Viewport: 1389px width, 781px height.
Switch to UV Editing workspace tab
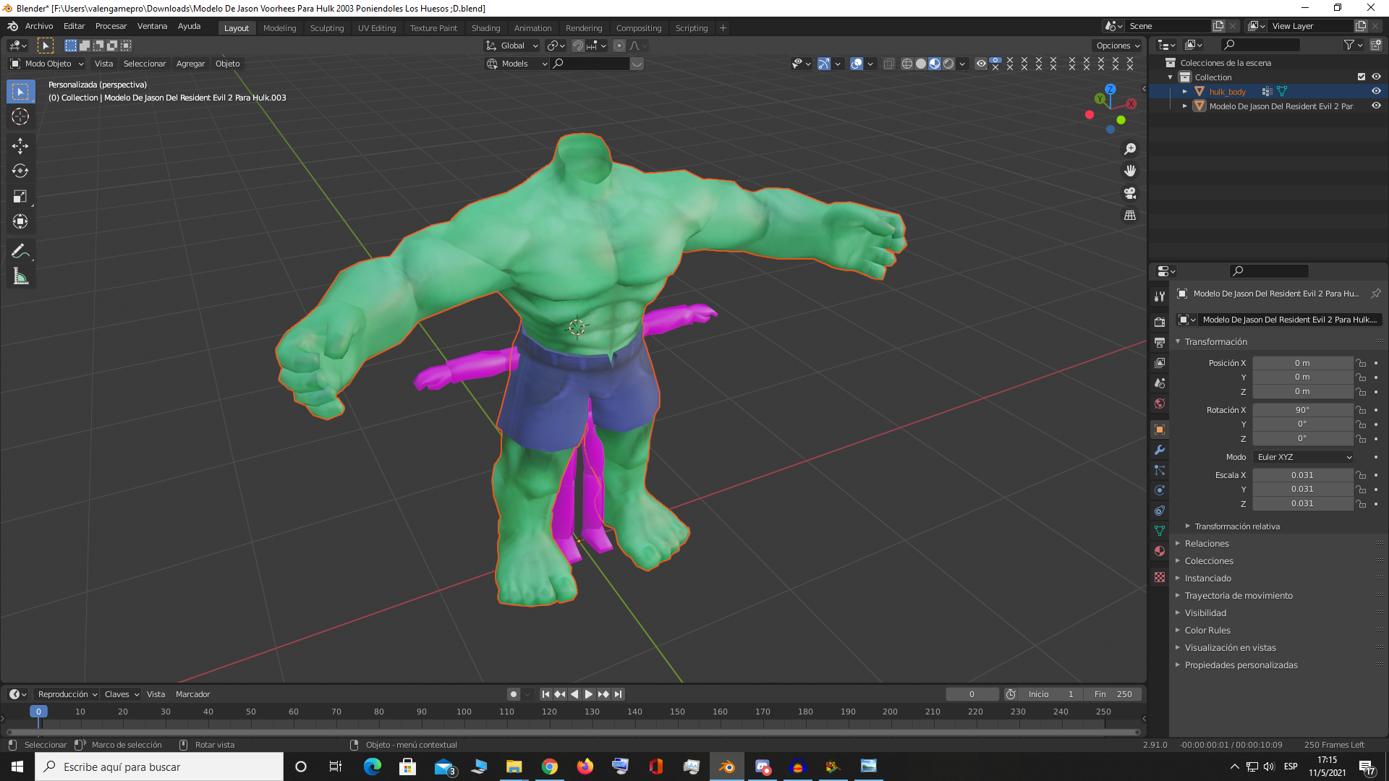(377, 28)
